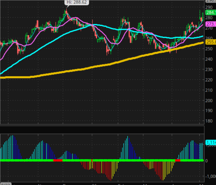Screen dimensions: 216x185
Task: Click the 250 price axis label
Action: point(209,49)
